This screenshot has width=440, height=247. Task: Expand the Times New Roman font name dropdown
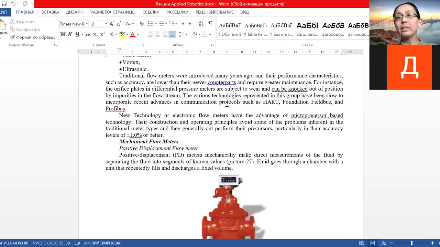click(87, 24)
